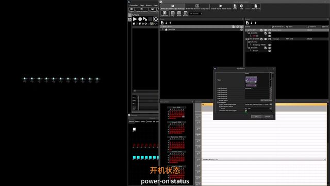Click the Enable Stand Alone mode play icon
The height and width of the screenshot is (186, 330).
221,6
